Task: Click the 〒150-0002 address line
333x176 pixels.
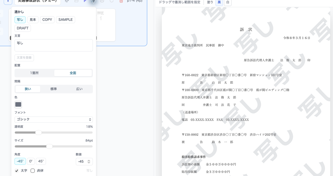Action: (x=229, y=135)
